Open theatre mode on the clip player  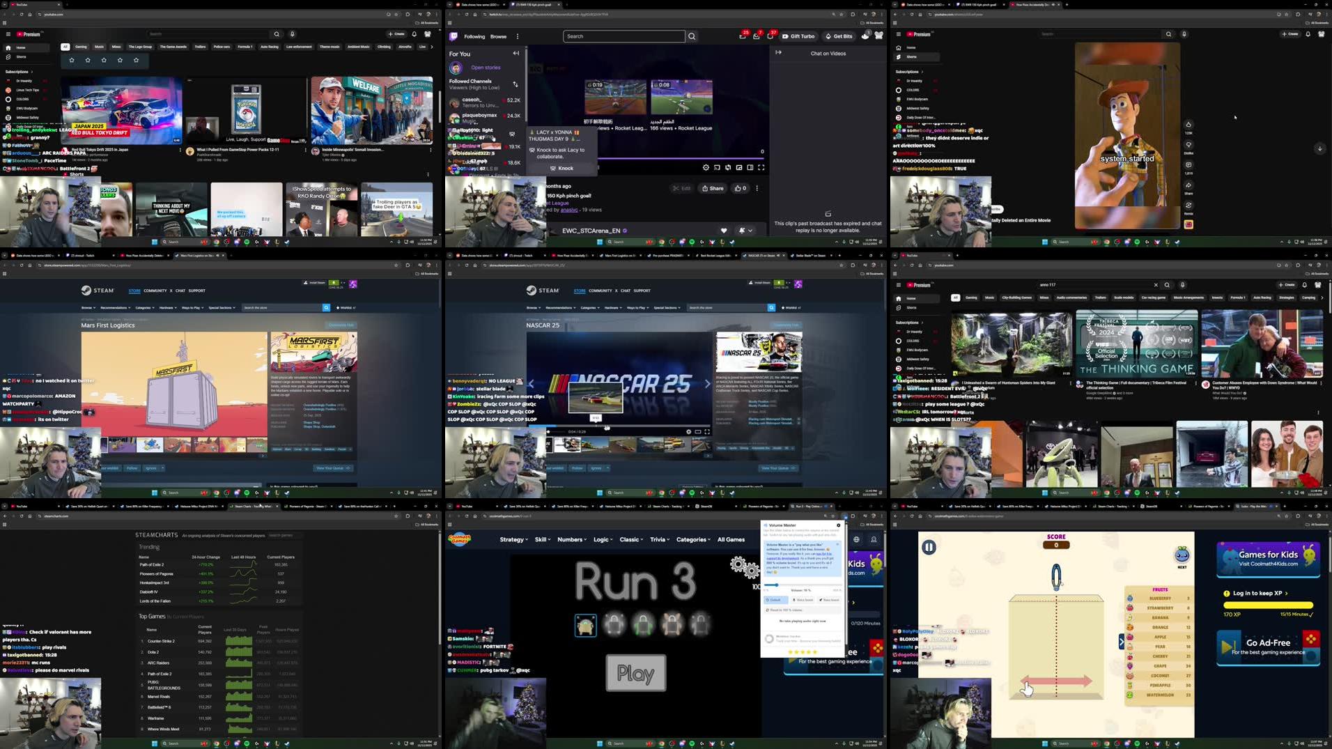tap(750, 167)
